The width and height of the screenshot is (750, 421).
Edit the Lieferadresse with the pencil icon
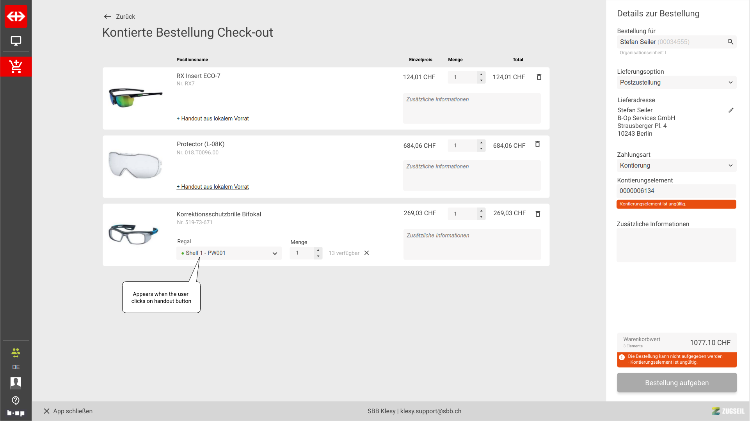pos(730,110)
